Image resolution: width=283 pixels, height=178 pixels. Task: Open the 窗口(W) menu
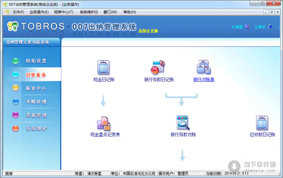pos(110,12)
